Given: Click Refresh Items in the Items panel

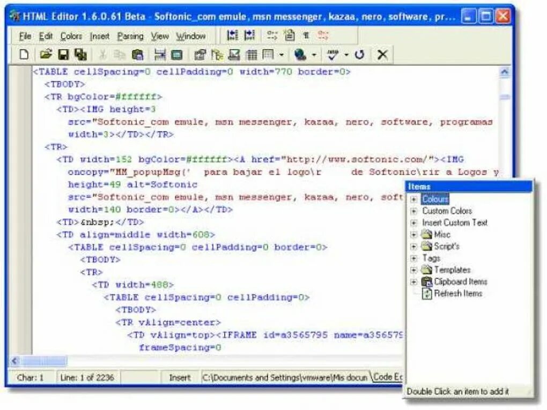Looking at the screenshot, I should [x=458, y=293].
